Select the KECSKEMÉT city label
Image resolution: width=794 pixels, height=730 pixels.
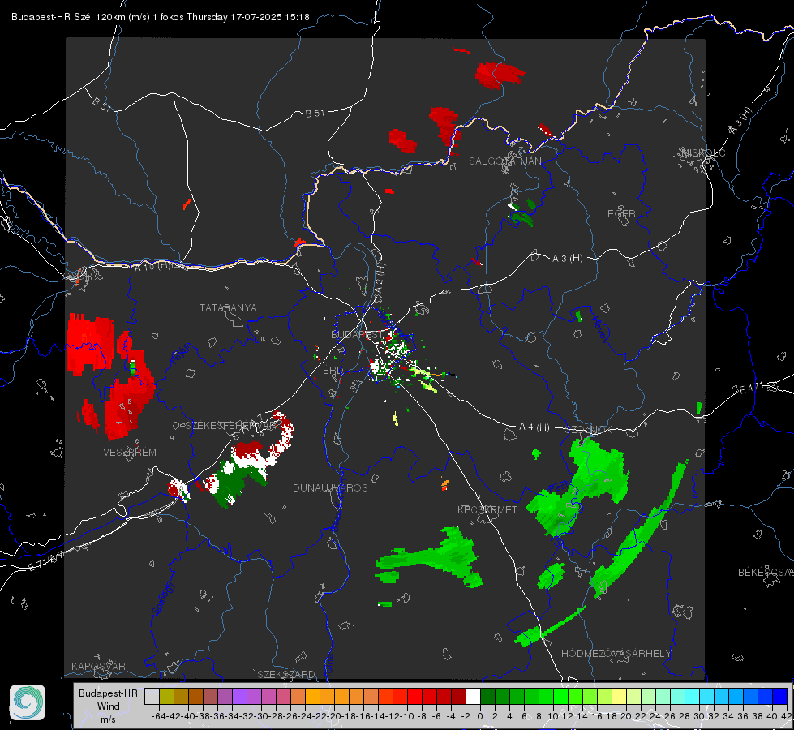[487, 510]
